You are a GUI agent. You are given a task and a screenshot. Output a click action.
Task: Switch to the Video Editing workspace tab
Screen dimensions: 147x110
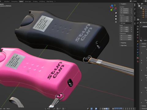50,2
